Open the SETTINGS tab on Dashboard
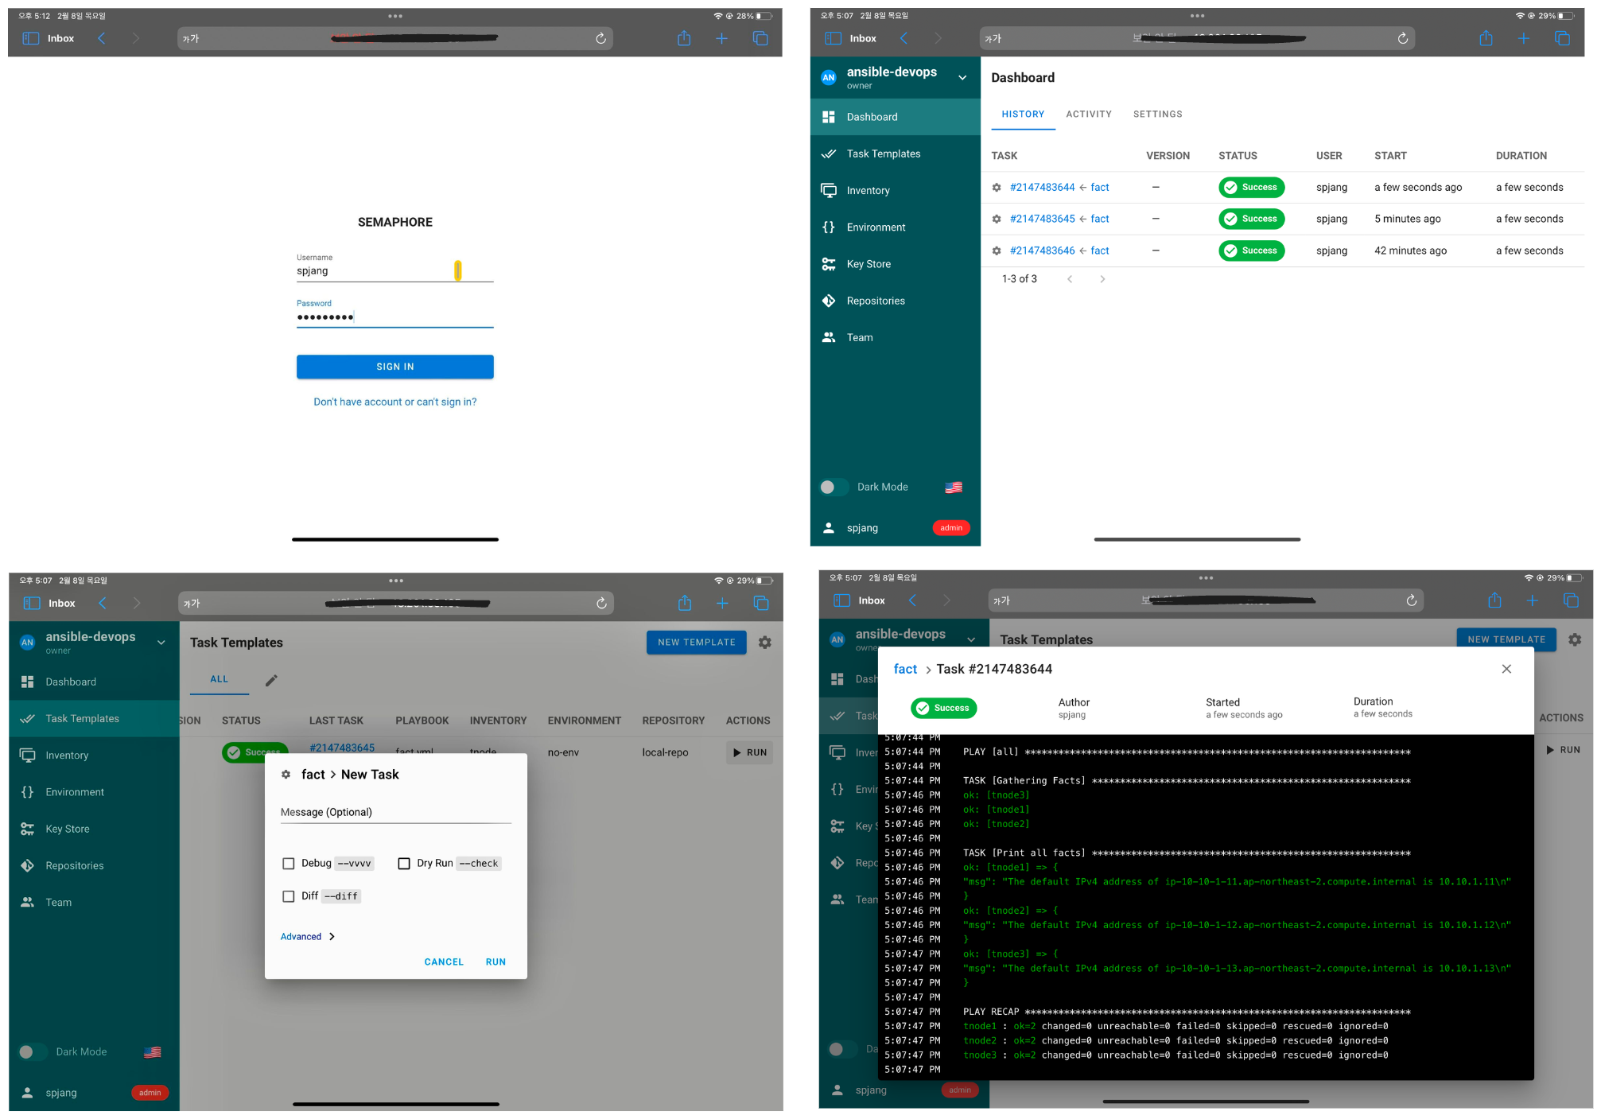Viewport: 1601px width, 1119px height. click(x=1156, y=114)
